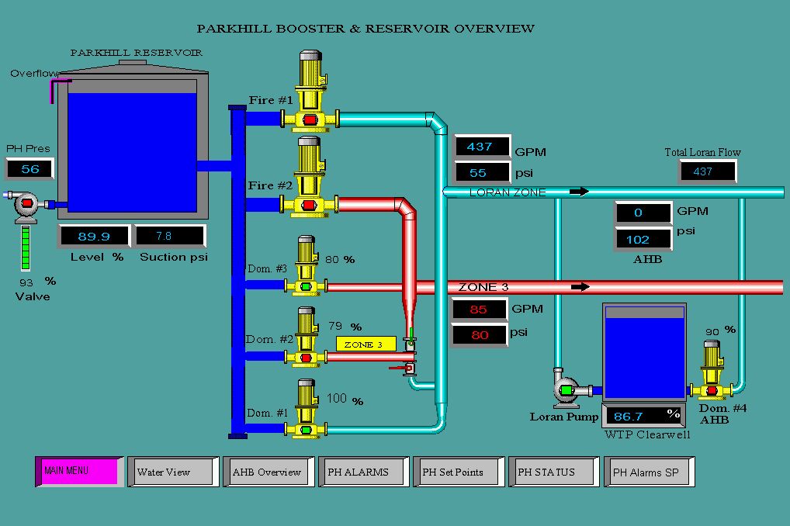Open the MAIN MENU button

[x=79, y=471]
